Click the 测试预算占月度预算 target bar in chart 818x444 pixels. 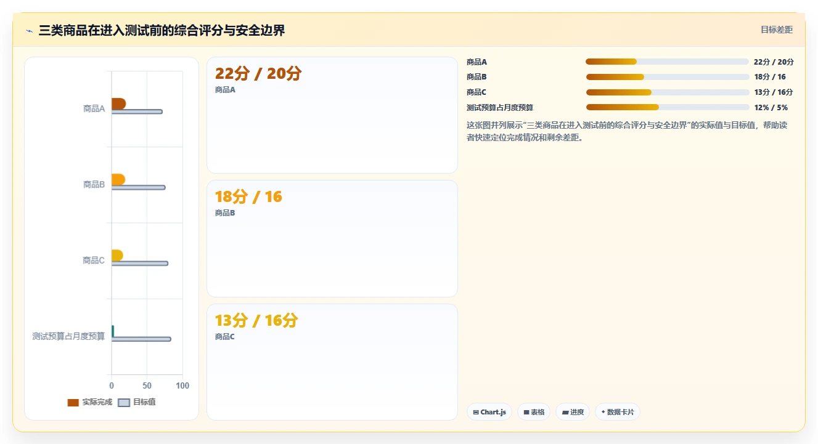click(141, 339)
